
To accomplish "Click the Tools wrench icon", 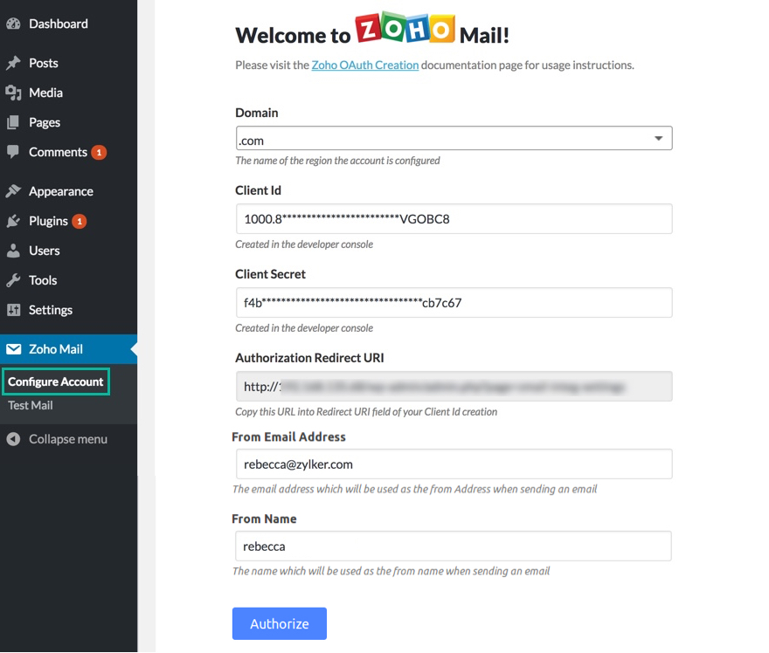I will pyautogui.click(x=13, y=280).
